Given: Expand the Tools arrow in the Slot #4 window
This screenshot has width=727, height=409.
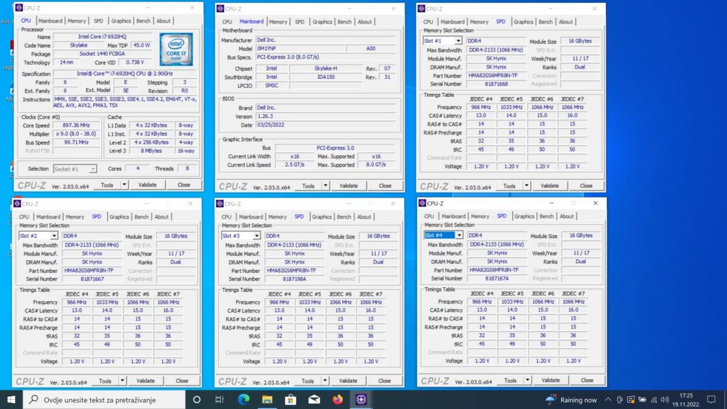Looking at the screenshot, I should click(528, 381).
